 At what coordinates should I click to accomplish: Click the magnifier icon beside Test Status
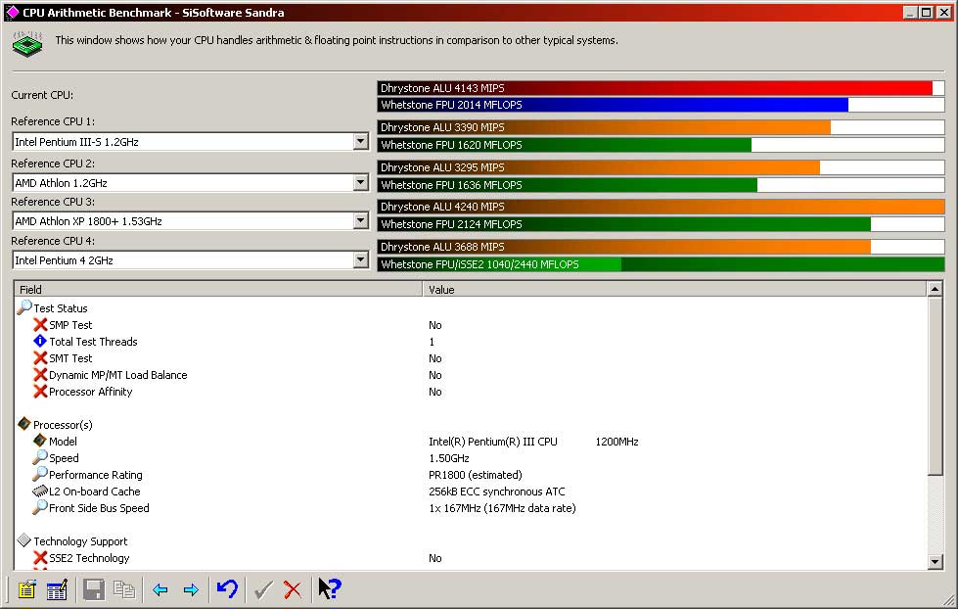(x=24, y=306)
